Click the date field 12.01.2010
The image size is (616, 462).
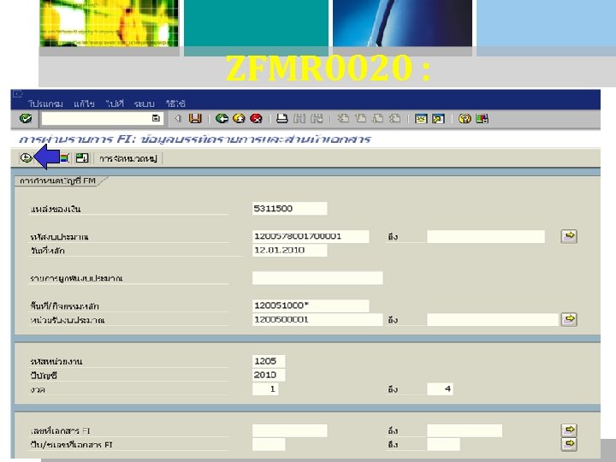(289, 250)
